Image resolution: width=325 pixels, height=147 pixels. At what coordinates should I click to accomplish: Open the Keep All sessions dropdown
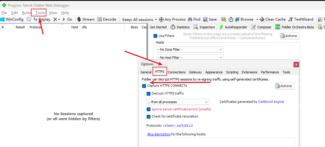(139, 19)
